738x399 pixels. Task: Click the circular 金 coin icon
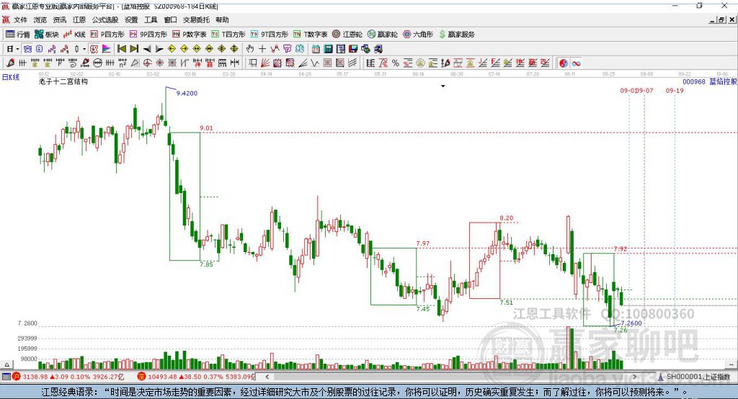pyautogui.click(x=420, y=63)
